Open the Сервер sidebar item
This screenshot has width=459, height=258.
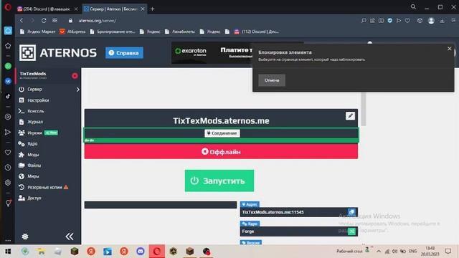pyautogui.click(x=34, y=89)
